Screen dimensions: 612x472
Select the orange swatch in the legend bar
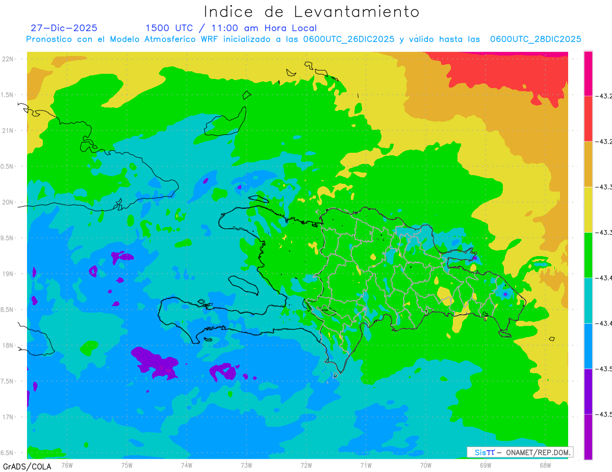coord(588,164)
